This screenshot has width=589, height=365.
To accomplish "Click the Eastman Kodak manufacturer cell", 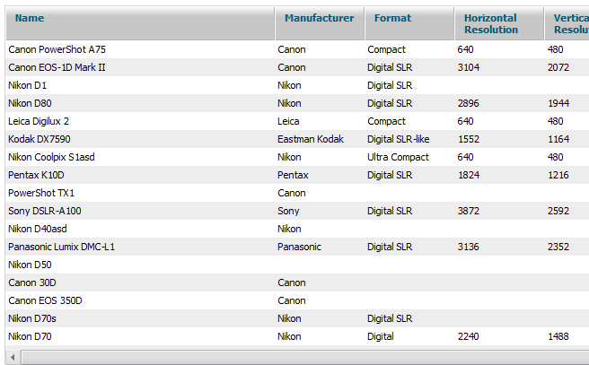I will (x=310, y=139).
